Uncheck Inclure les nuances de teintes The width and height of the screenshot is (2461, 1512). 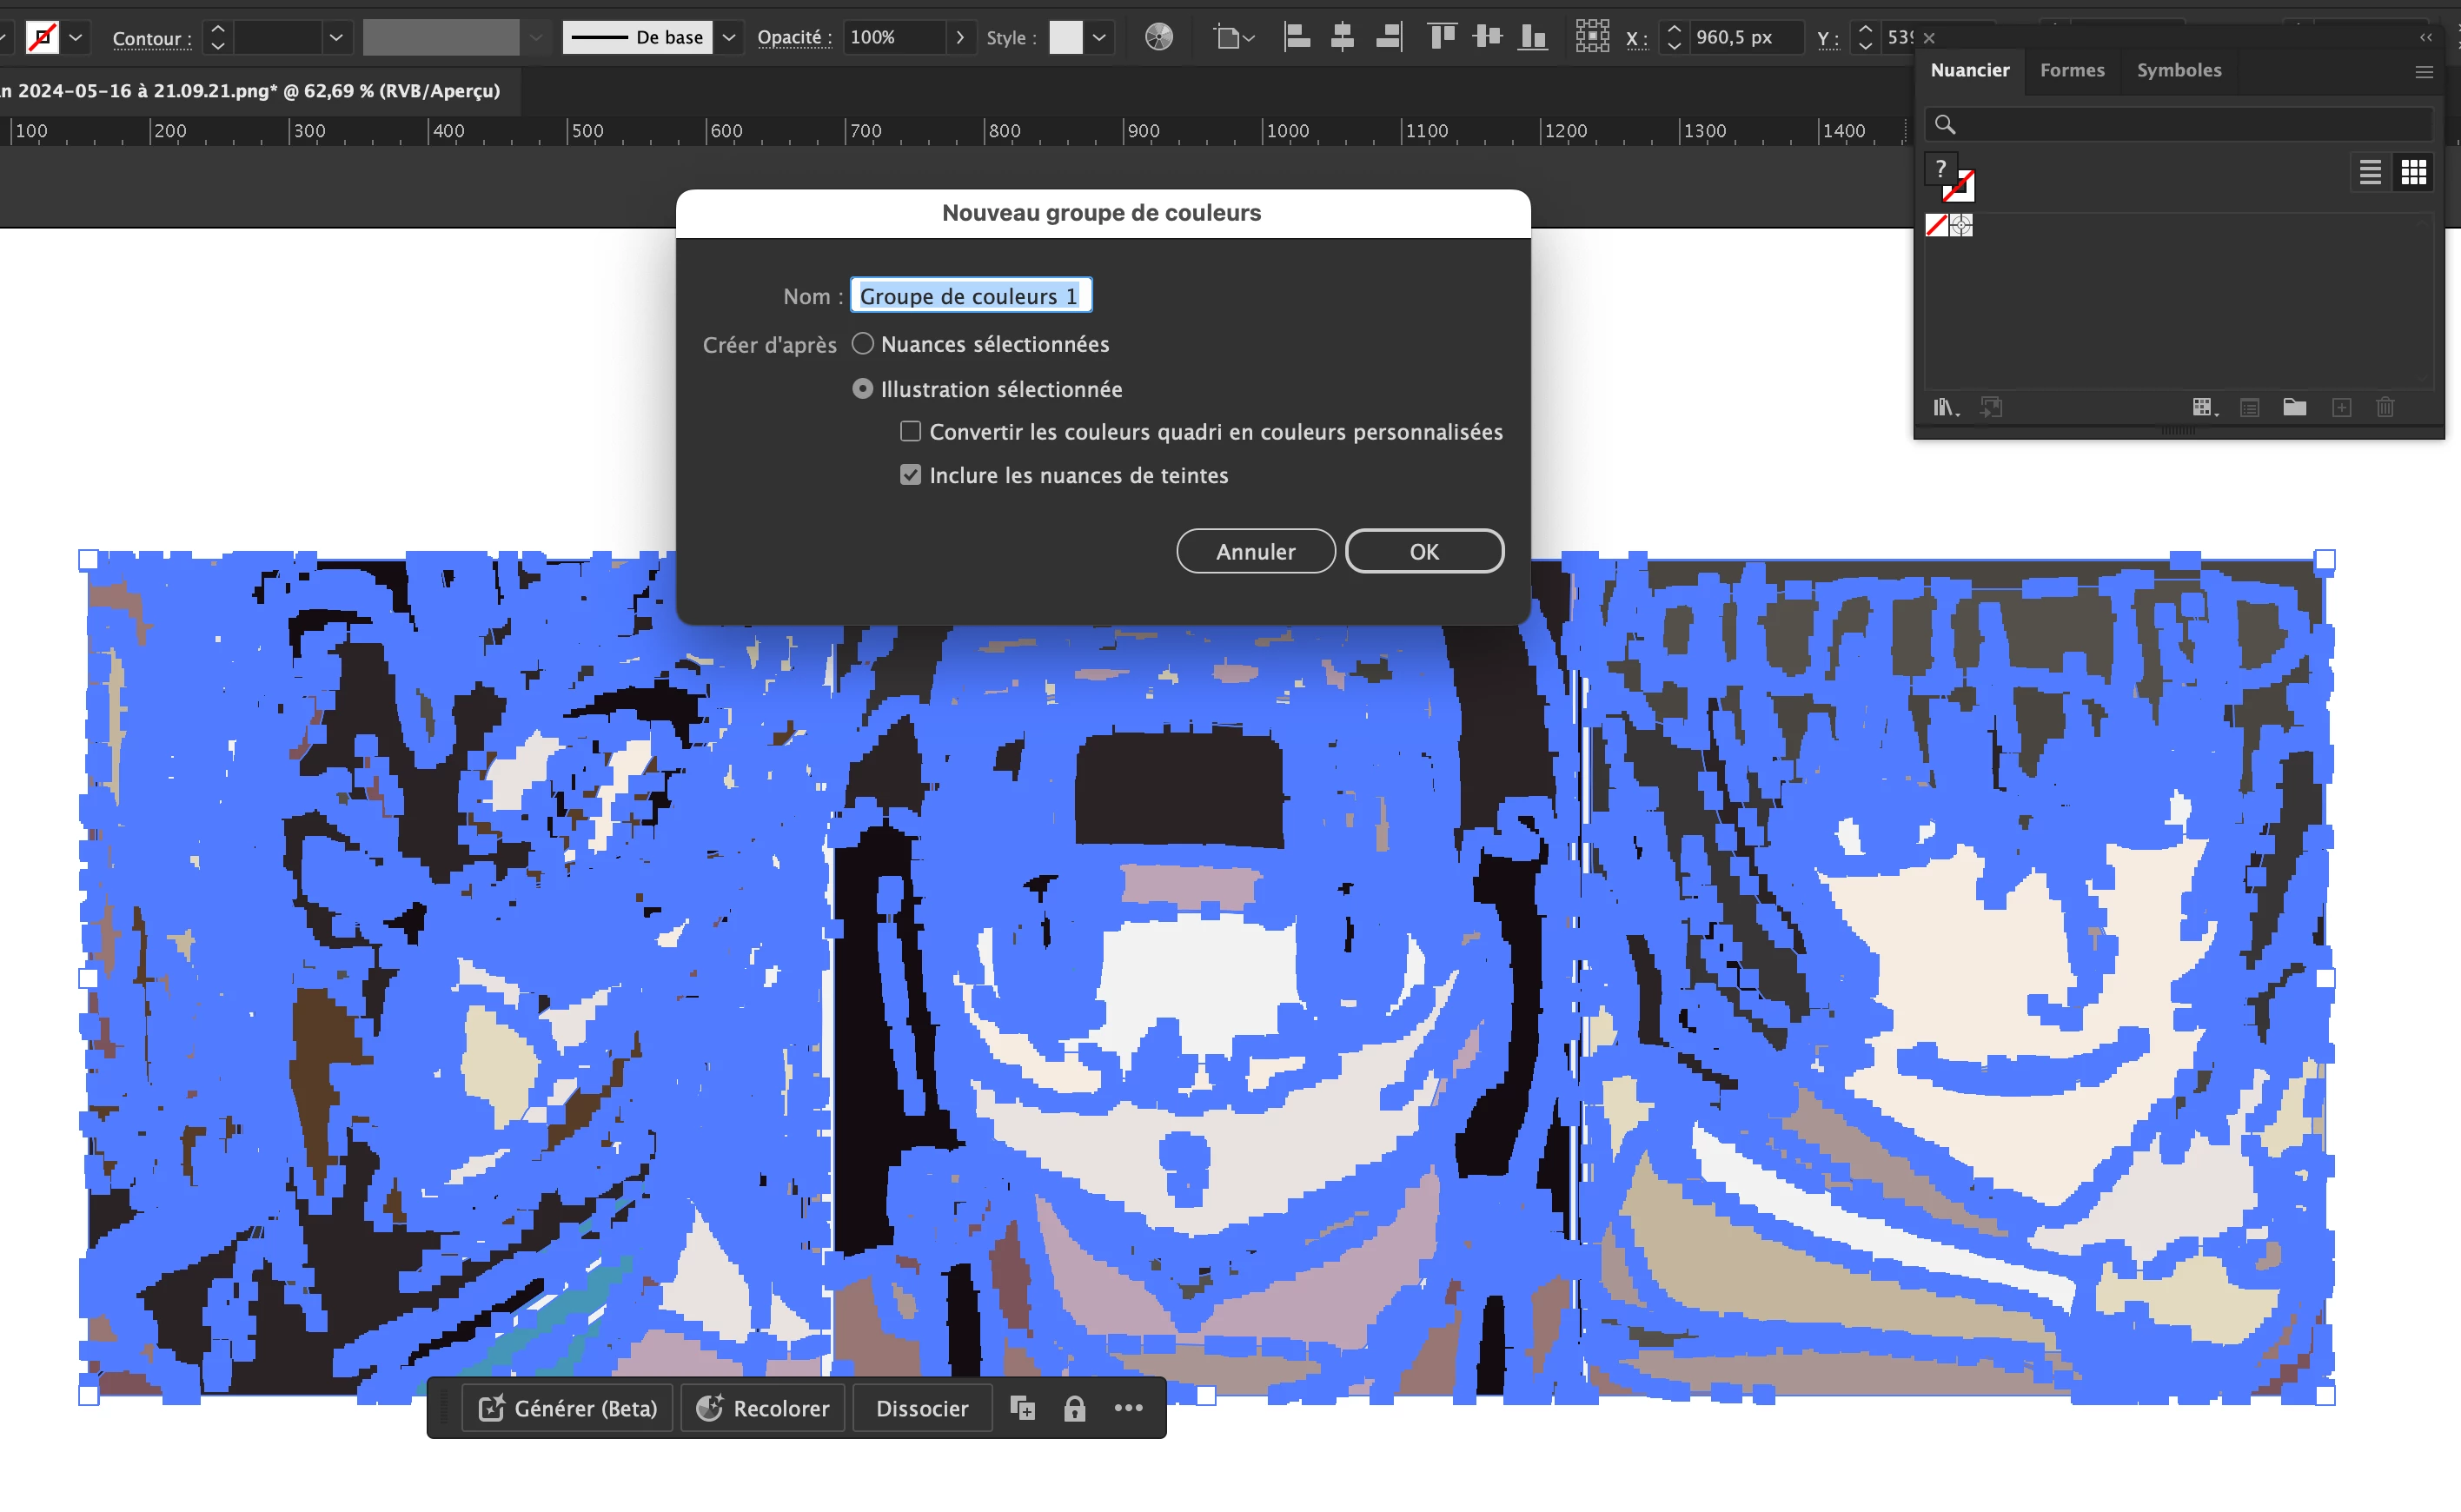point(910,475)
